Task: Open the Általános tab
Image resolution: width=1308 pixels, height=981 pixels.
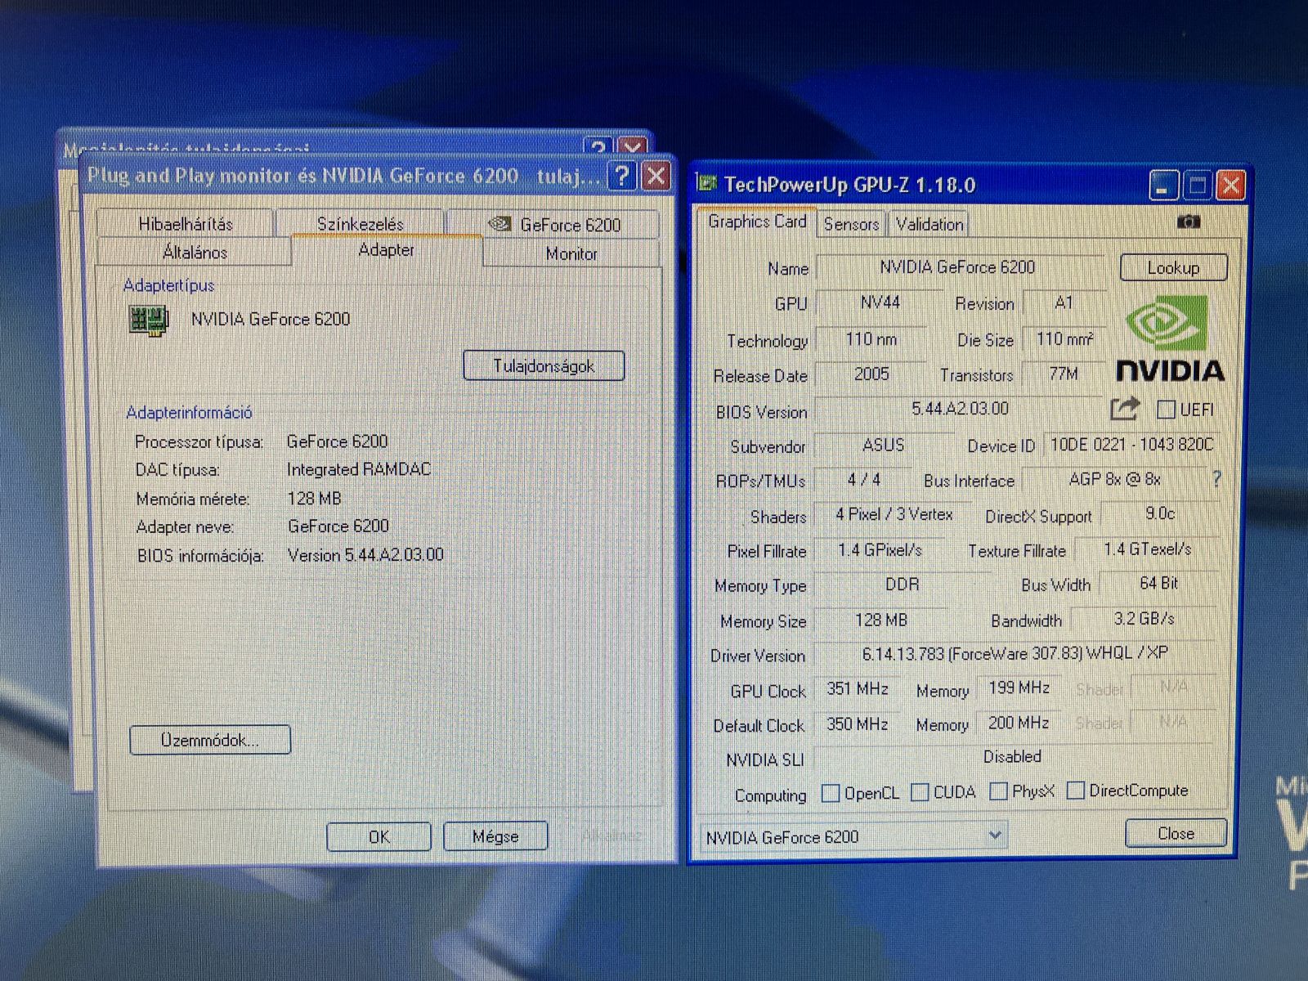Action: [x=195, y=252]
